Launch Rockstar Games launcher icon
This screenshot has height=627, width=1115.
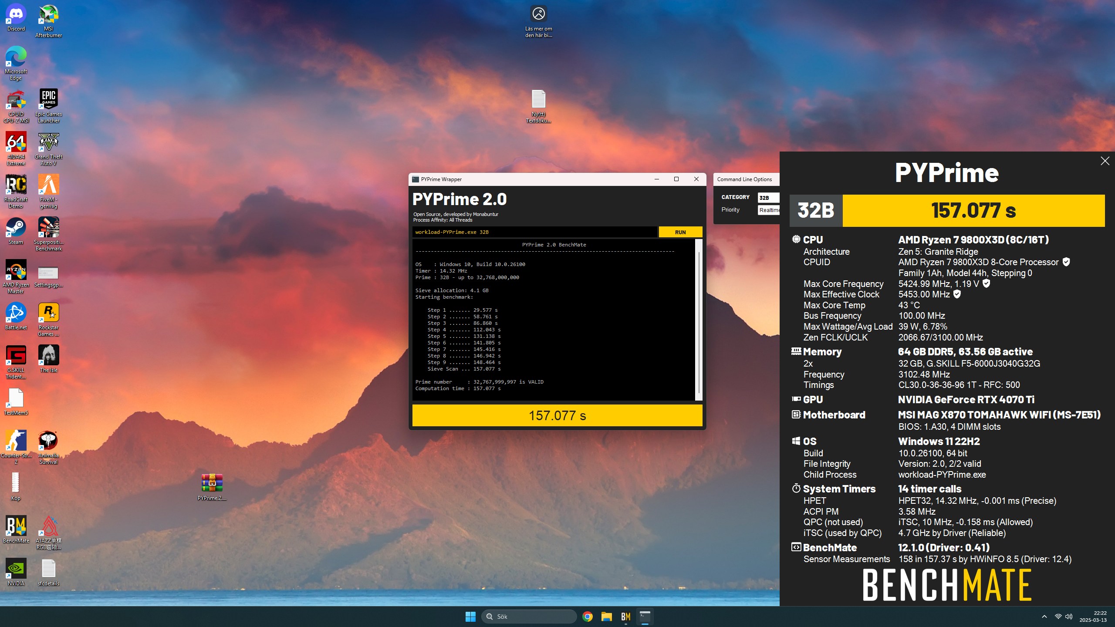coord(48,320)
